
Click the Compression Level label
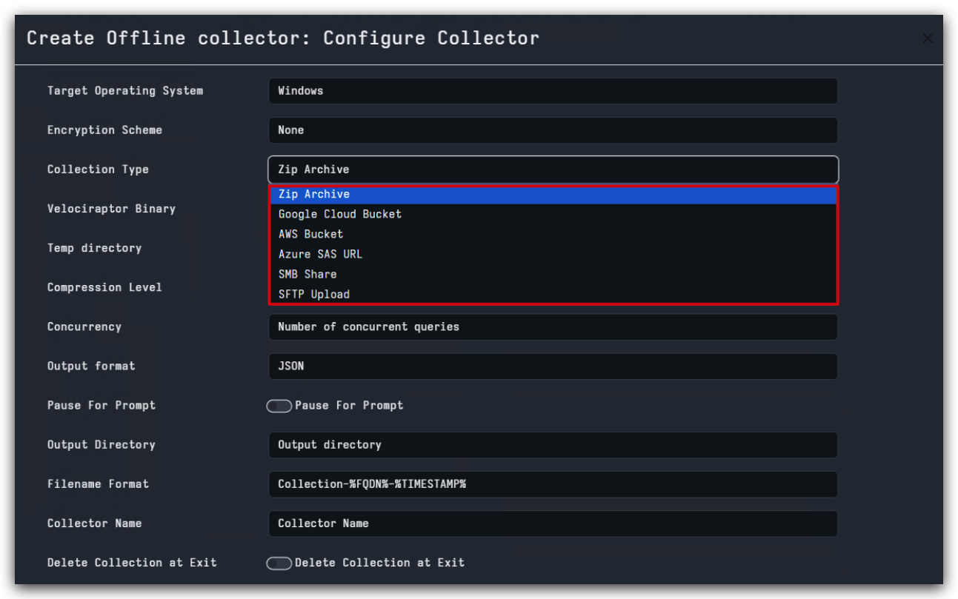(x=104, y=287)
